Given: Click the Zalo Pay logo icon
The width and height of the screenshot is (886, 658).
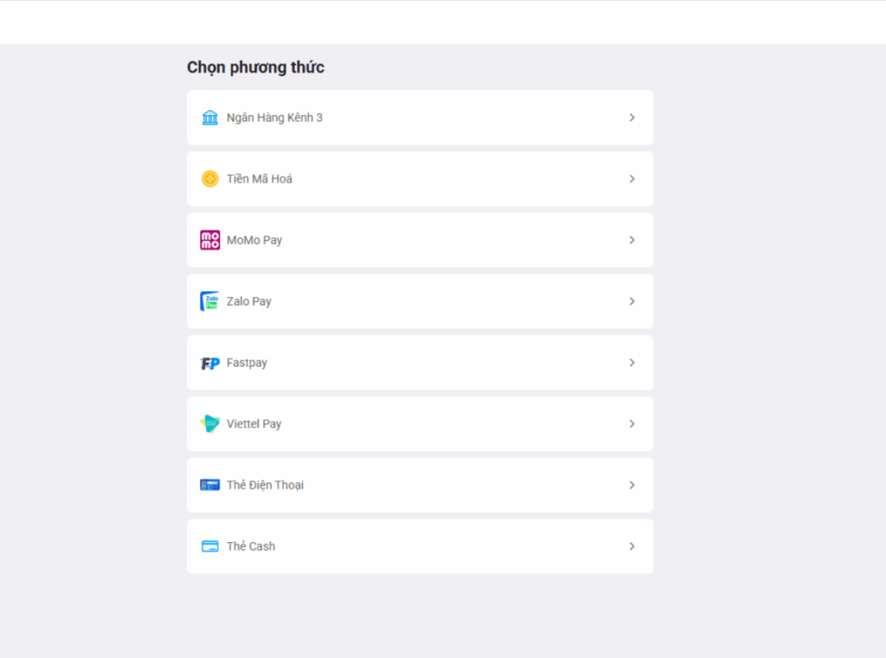Looking at the screenshot, I should click(x=209, y=301).
